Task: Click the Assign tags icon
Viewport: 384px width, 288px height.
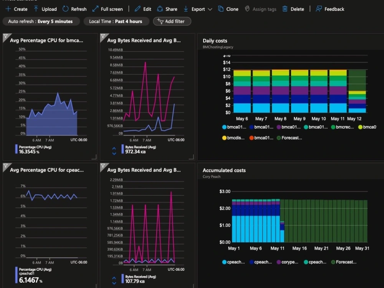Action: [247, 9]
